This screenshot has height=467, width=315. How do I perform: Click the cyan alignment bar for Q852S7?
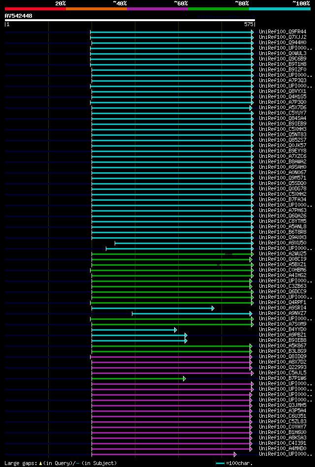(x=173, y=140)
